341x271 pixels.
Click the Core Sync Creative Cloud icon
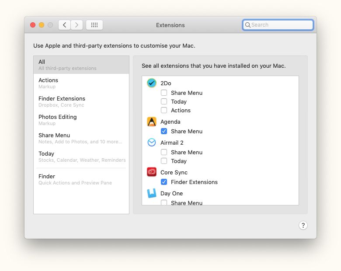[152, 172]
